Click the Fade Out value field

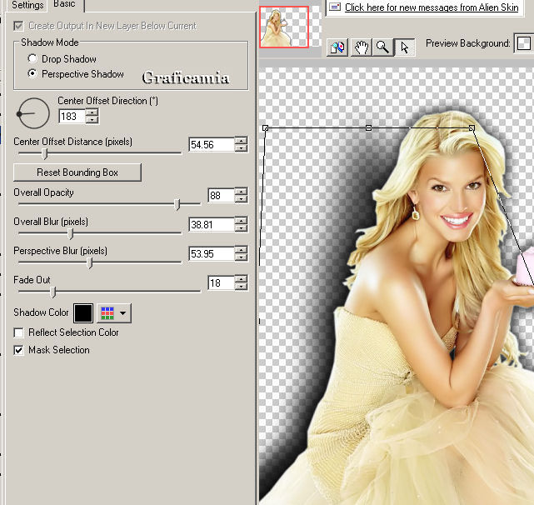coord(221,283)
